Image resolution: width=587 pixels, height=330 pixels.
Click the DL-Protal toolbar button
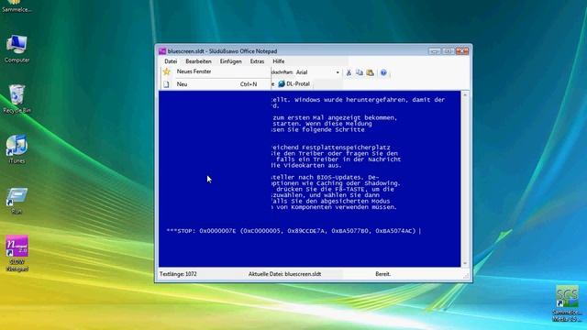click(x=293, y=83)
